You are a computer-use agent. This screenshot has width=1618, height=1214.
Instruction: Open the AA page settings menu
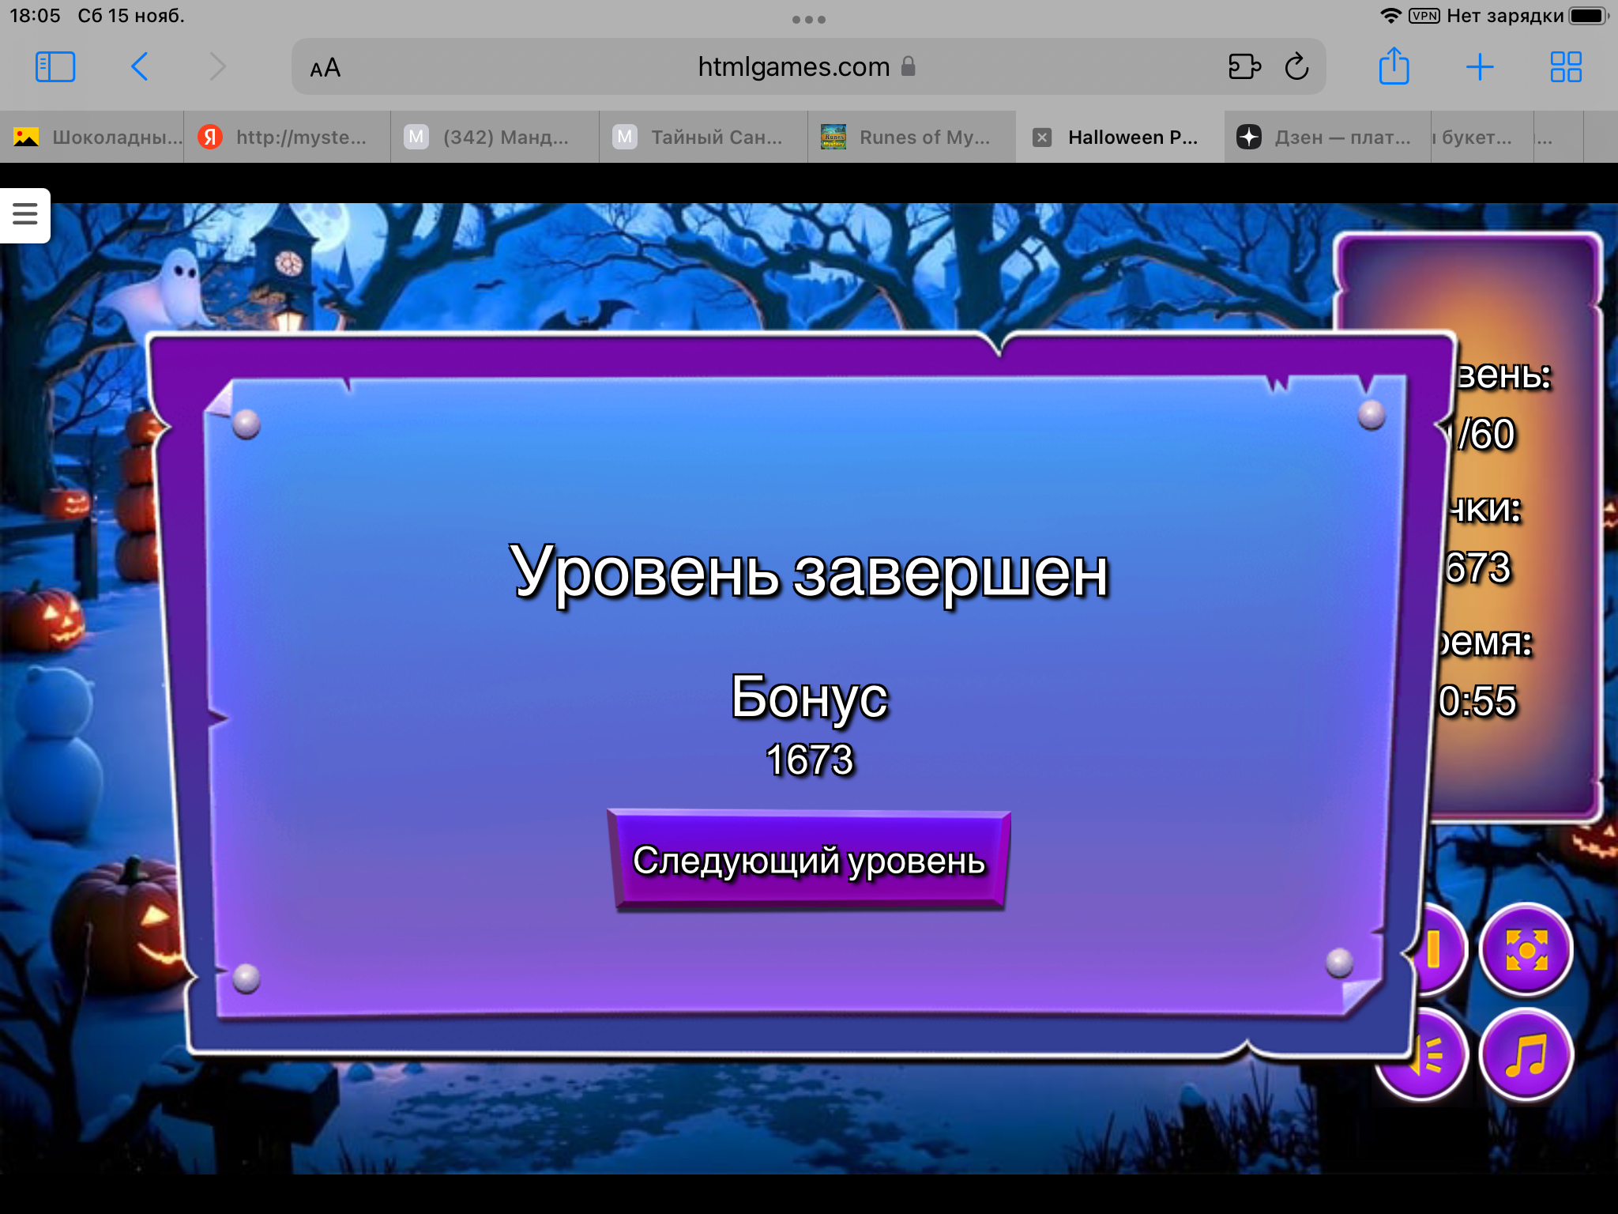[x=325, y=68]
